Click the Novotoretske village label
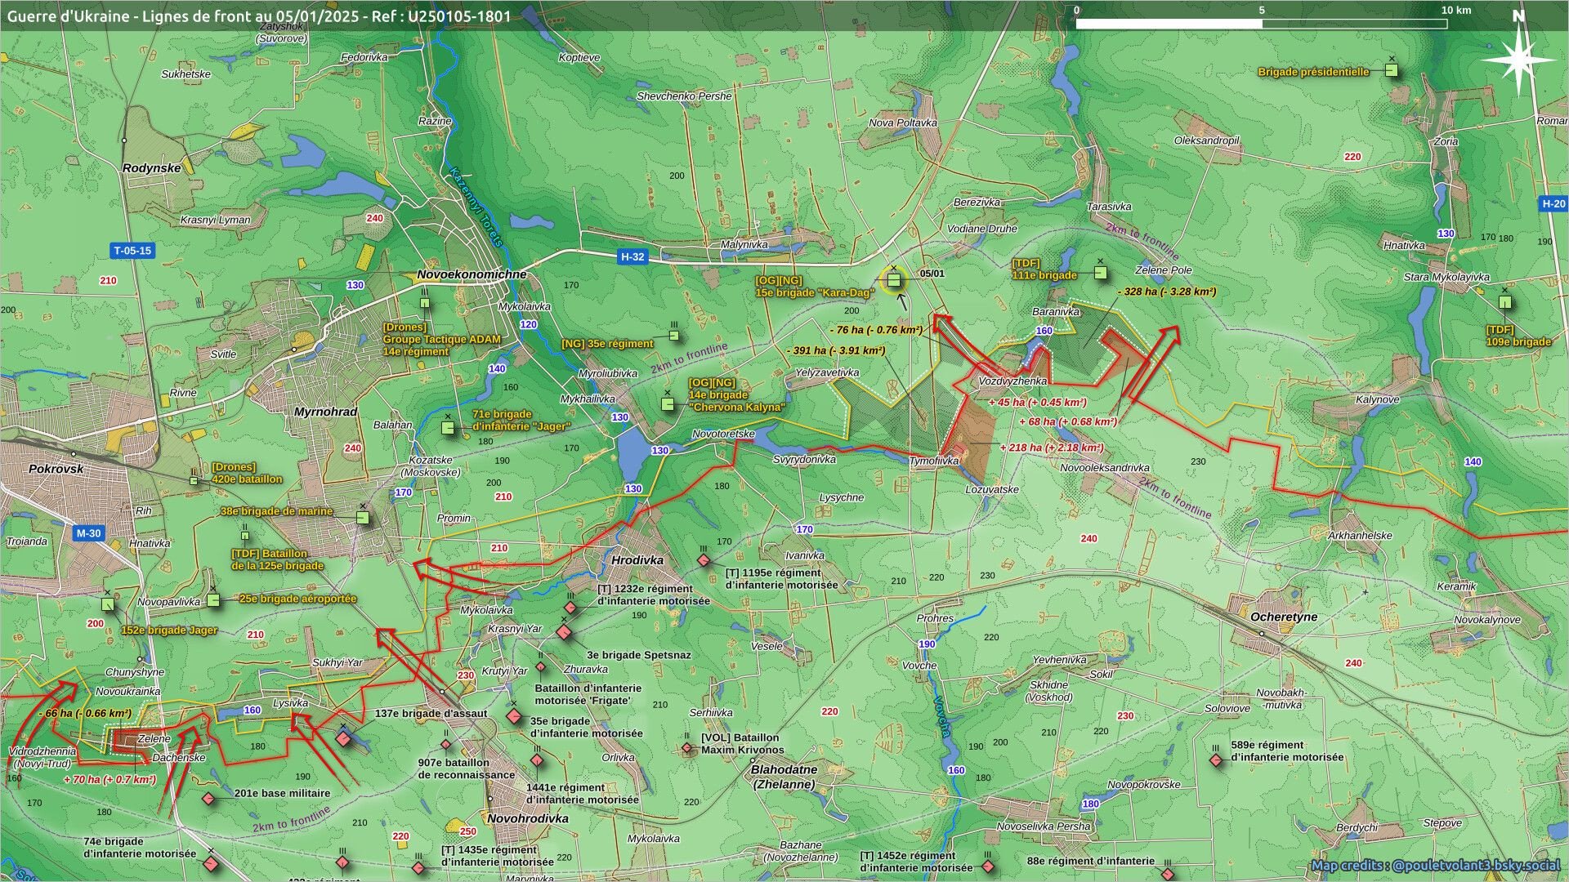The width and height of the screenshot is (1569, 882). pyautogui.click(x=723, y=434)
